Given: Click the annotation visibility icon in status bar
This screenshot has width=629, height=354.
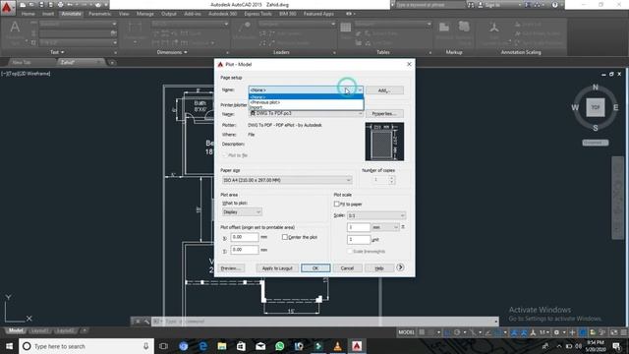Looking at the screenshot, I should point(514,332).
